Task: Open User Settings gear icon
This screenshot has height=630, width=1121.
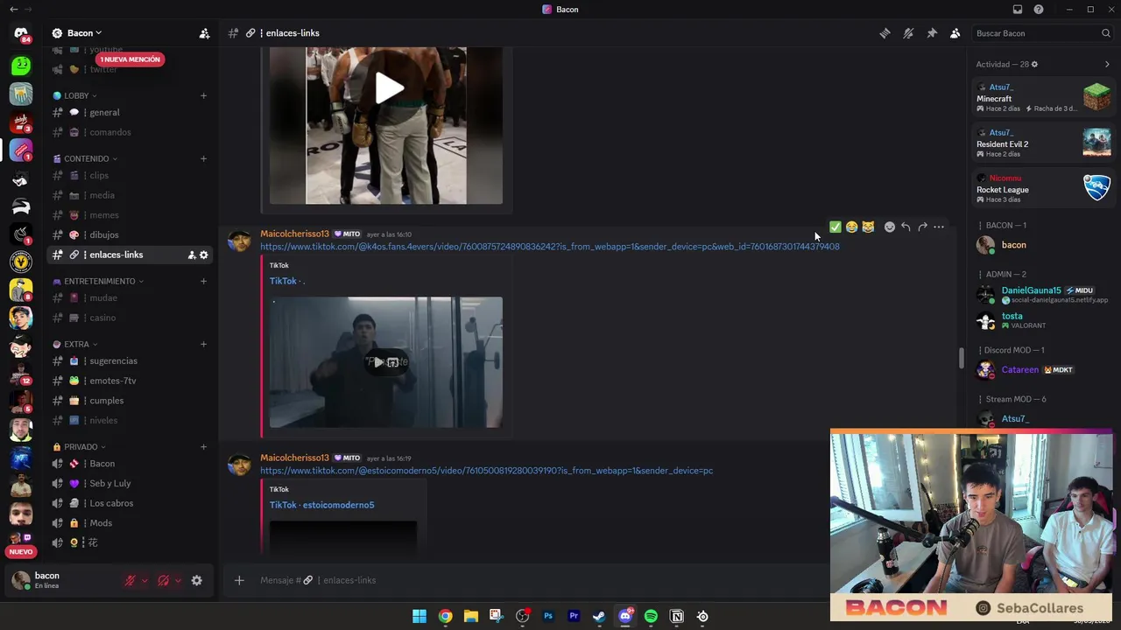Action: point(197,580)
